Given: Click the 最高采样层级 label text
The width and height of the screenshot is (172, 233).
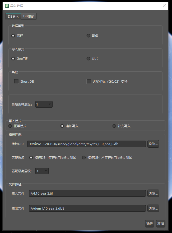Looking at the screenshot, I should 22,105.
